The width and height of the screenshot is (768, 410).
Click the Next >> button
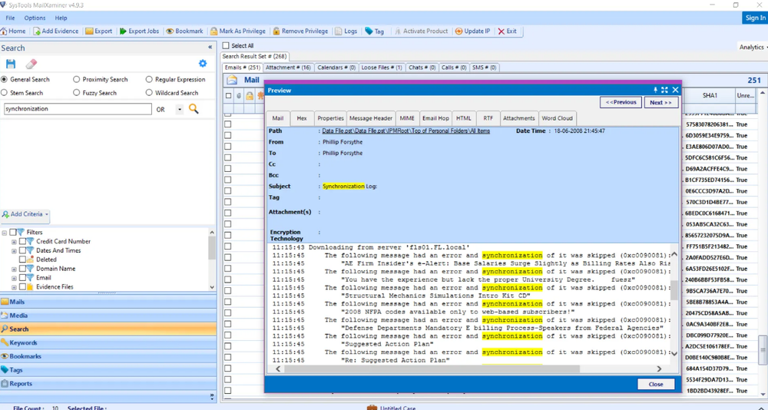[x=660, y=102]
